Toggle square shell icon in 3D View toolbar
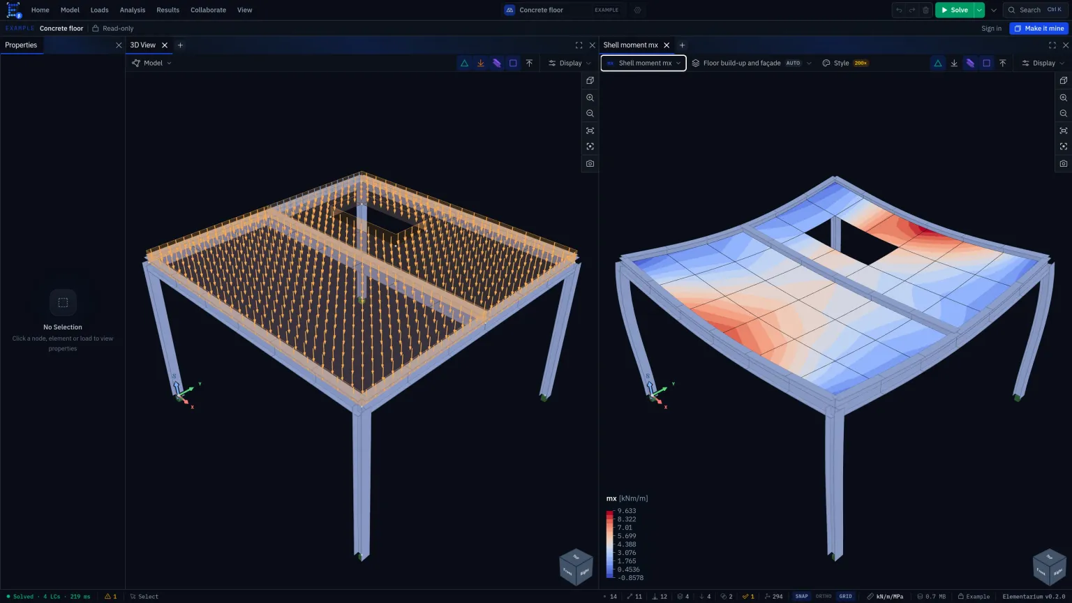Image resolution: width=1072 pixels, height=603 pixels. point(513,63)
